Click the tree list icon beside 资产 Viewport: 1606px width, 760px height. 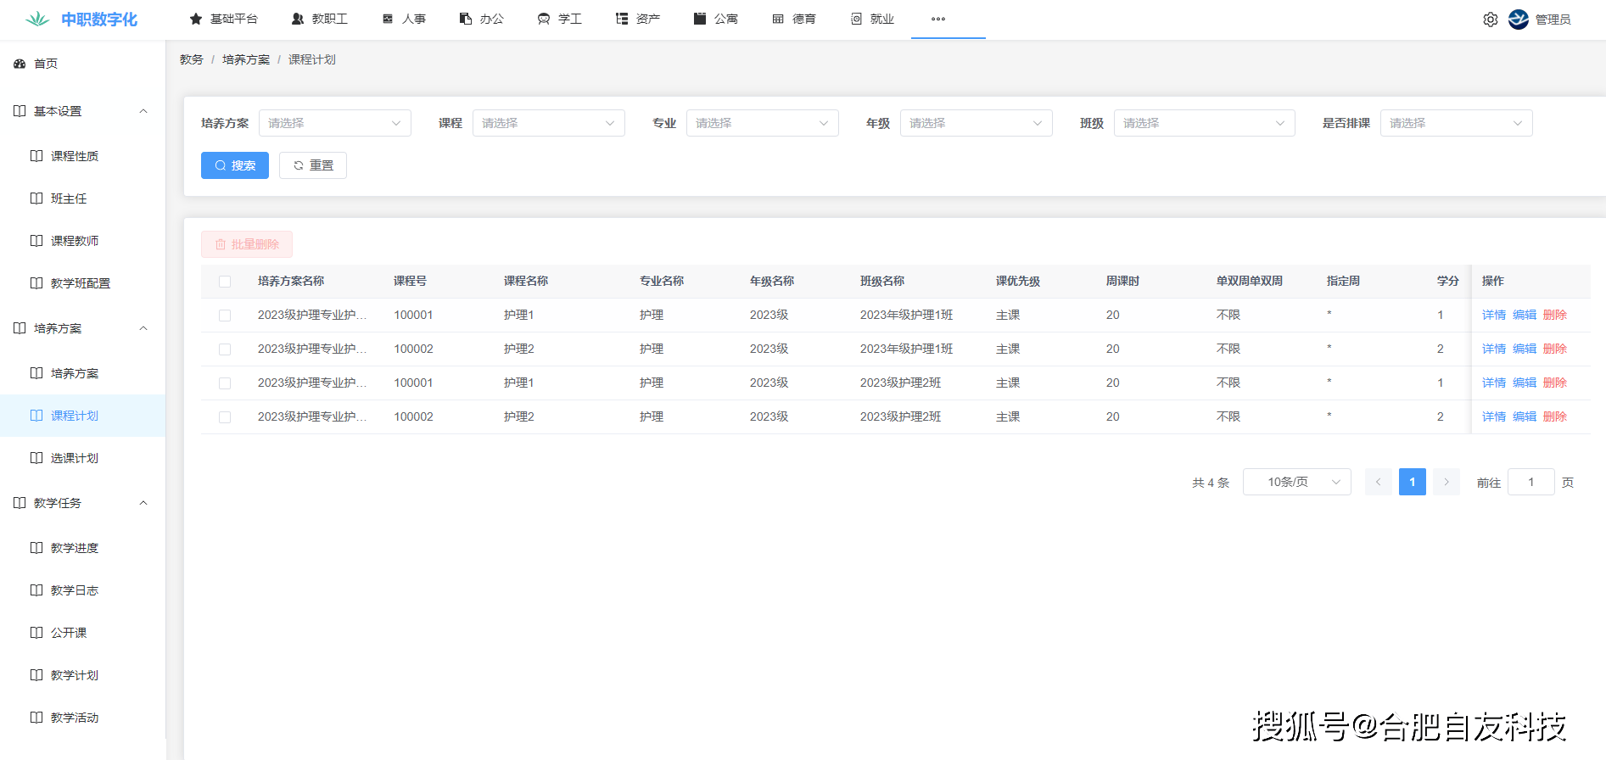coord(622,19)
